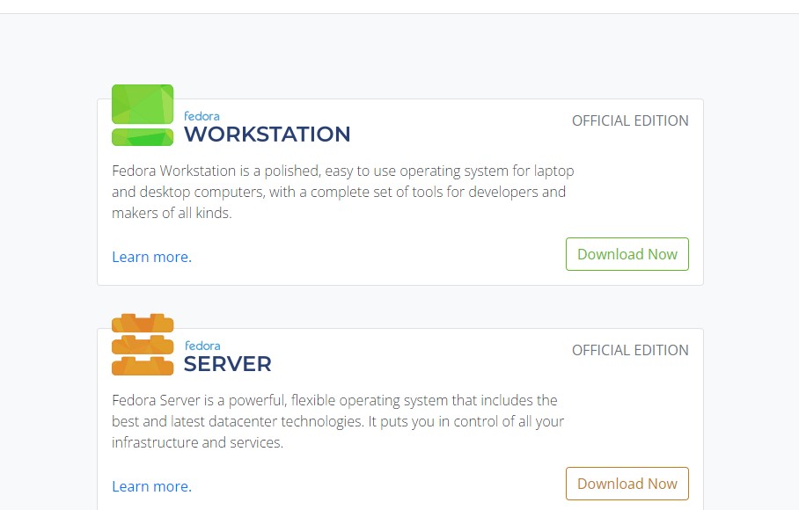
Task: Click "makers of all kinds" text line
Action: click(172, 213)
